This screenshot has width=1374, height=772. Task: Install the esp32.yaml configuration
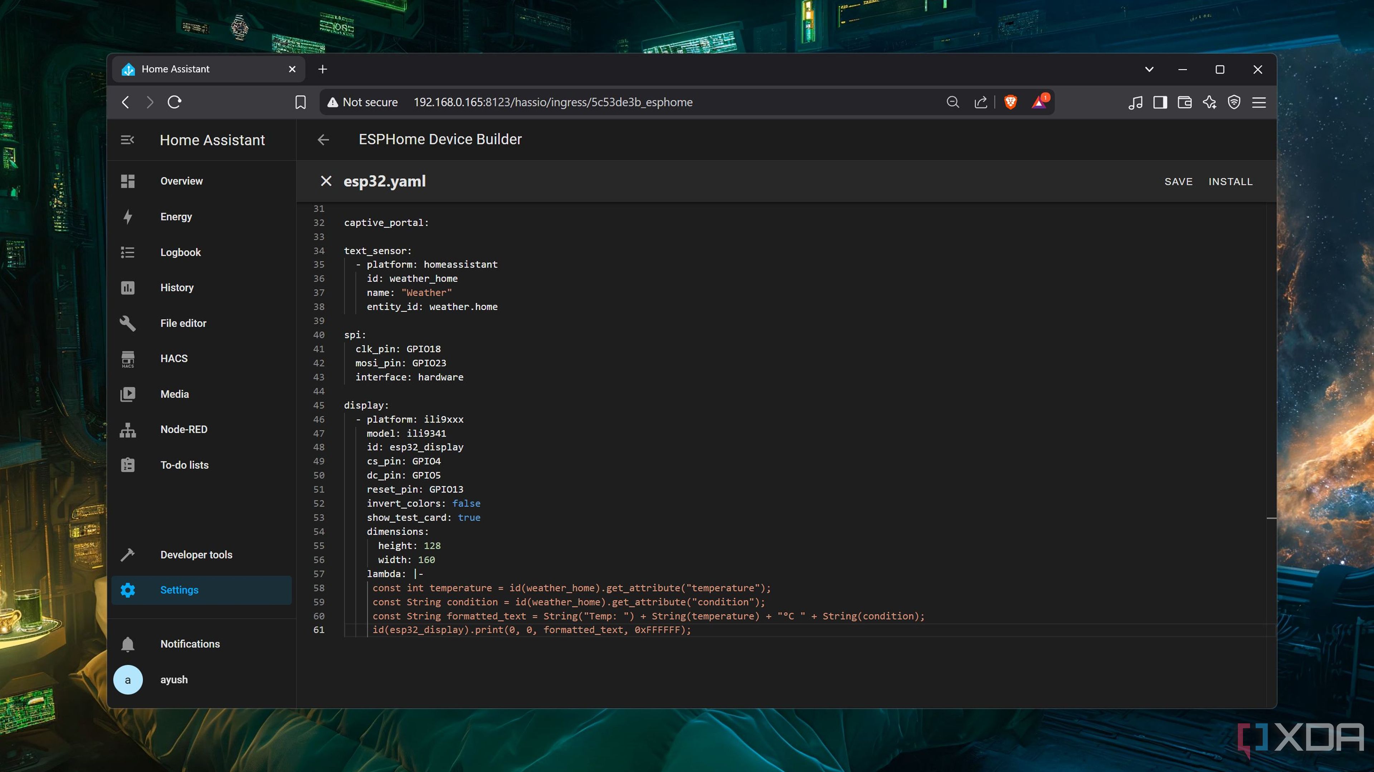coord(1230,182)
